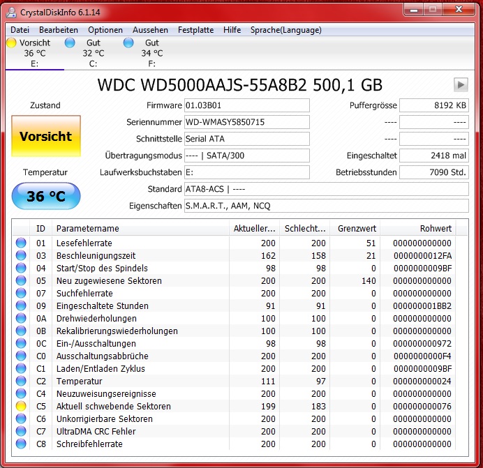The width and height of the screenshot is (483, 468).
Task: Click the blue Gut status icon for drive F:
Action: tap(128, 43)
